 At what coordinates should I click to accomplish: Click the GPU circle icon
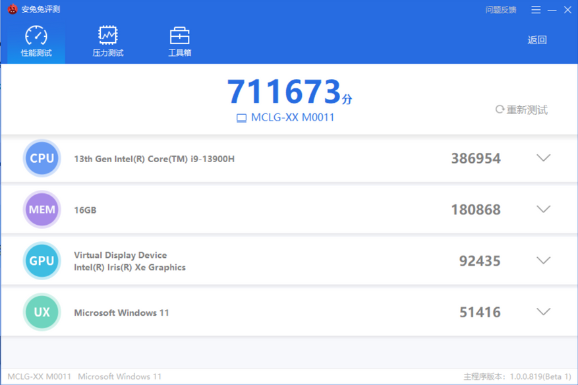[42, 260]
